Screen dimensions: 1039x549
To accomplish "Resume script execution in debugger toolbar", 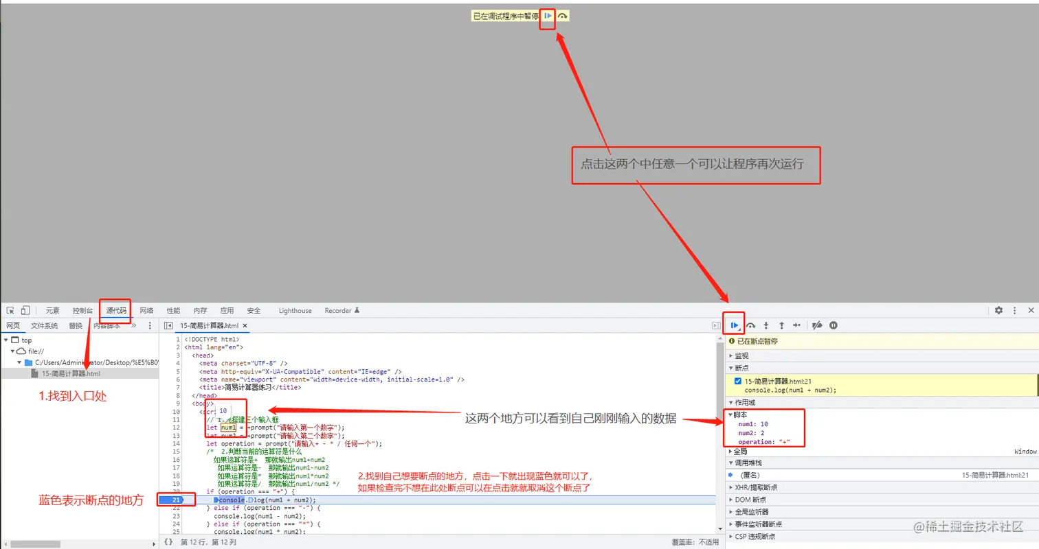I will (x=735, y=325).
